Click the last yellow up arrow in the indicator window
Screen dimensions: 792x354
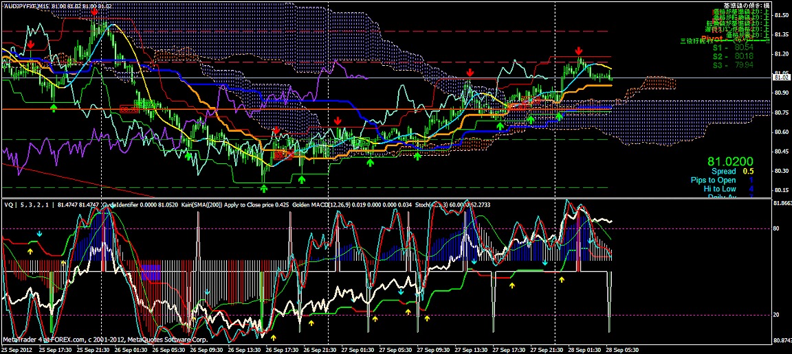[562, 279]
